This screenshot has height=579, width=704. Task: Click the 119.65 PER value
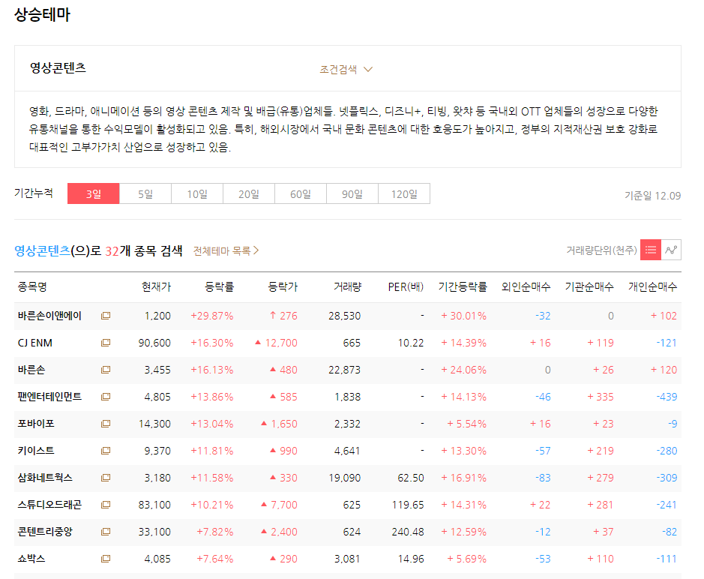click(408, 505)
